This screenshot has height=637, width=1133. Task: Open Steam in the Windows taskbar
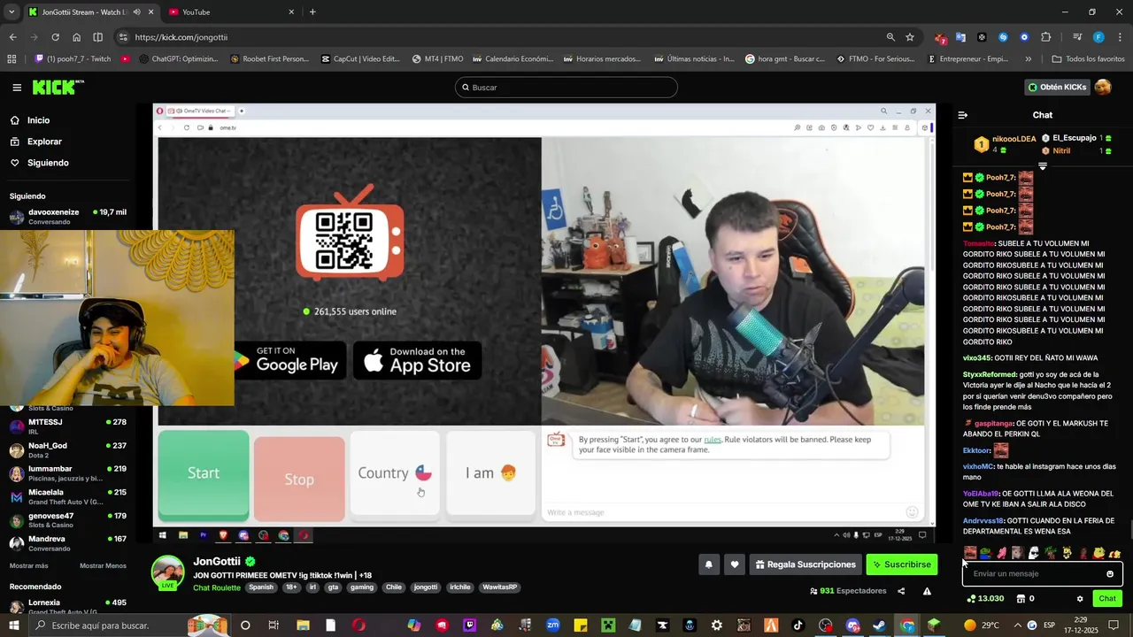coord(879,625)
